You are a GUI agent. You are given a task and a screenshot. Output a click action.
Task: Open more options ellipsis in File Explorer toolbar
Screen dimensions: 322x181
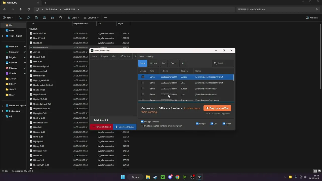[105, 18]
